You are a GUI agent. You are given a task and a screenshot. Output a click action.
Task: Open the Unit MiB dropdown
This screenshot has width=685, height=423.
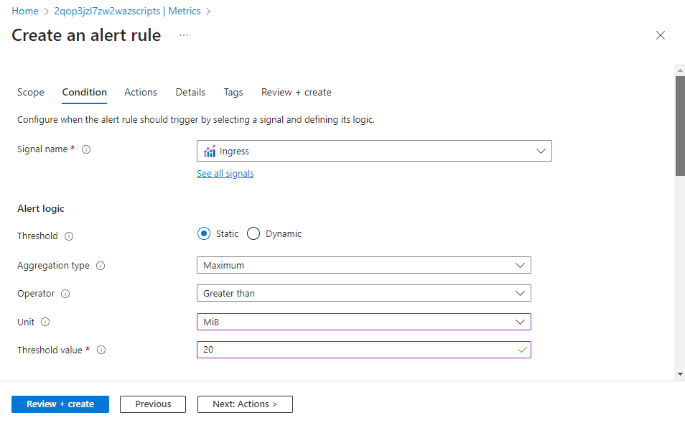(363, 322)
